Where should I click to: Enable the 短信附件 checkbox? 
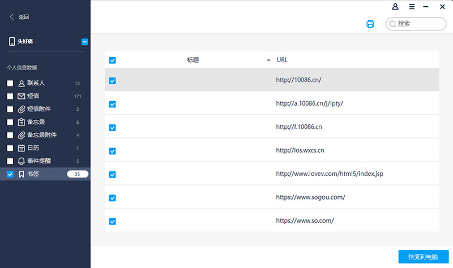tap(10, 109)
